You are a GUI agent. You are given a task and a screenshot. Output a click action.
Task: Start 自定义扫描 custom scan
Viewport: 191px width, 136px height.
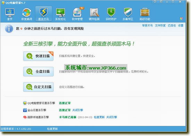[38, 87]
